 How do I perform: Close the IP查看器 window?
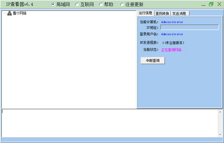pos(220,4)
